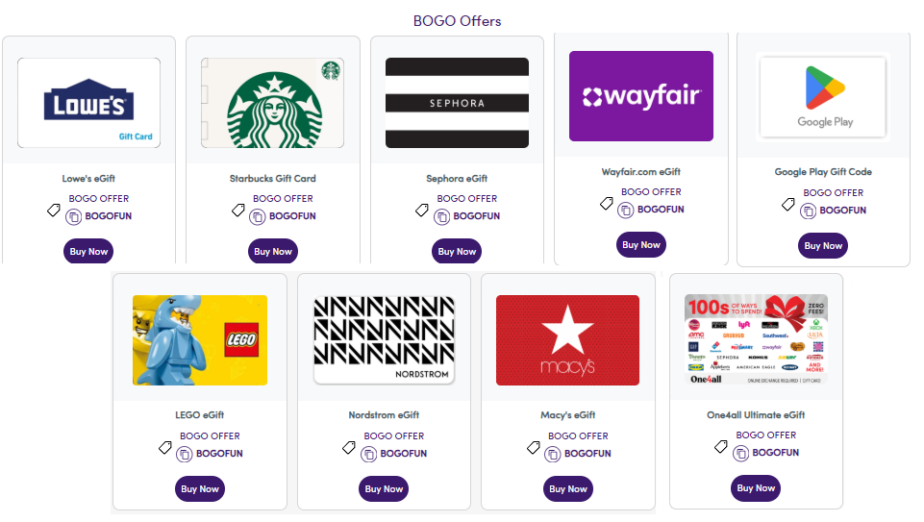Click the copy icon under Sephora eGift
The width and height of the screenshot is (924, 522).
[441, 217]
